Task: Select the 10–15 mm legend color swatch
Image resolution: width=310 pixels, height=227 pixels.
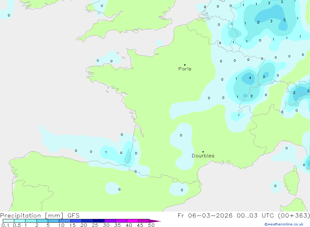Action: click(x=65, y=221)
